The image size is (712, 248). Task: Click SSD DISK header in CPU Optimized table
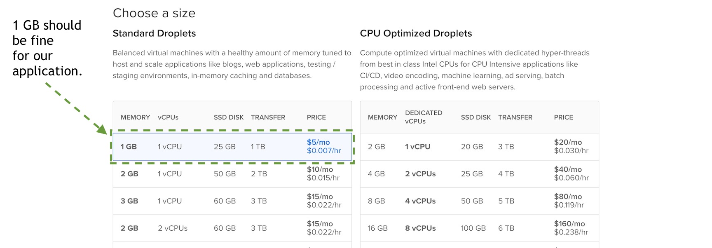(x=476, y=117)
